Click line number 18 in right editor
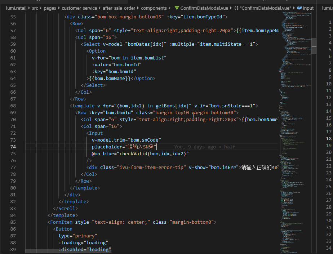333x254 pixels. [329, 138]
